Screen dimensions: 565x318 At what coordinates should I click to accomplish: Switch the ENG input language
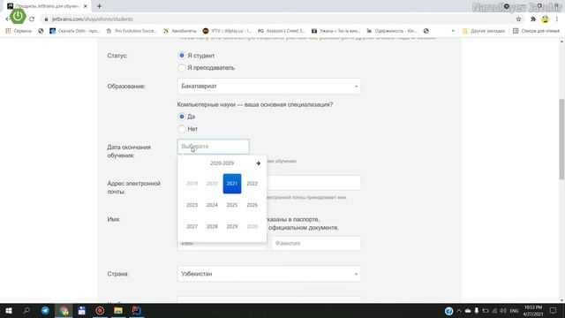[x=514, y=311]
